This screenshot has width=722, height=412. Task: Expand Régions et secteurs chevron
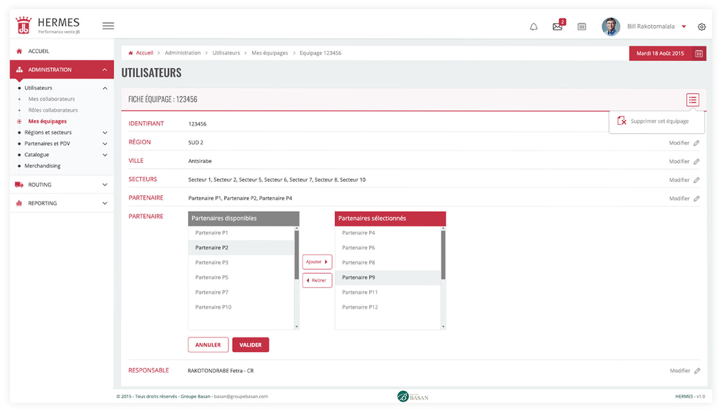(x=105, y=133)
